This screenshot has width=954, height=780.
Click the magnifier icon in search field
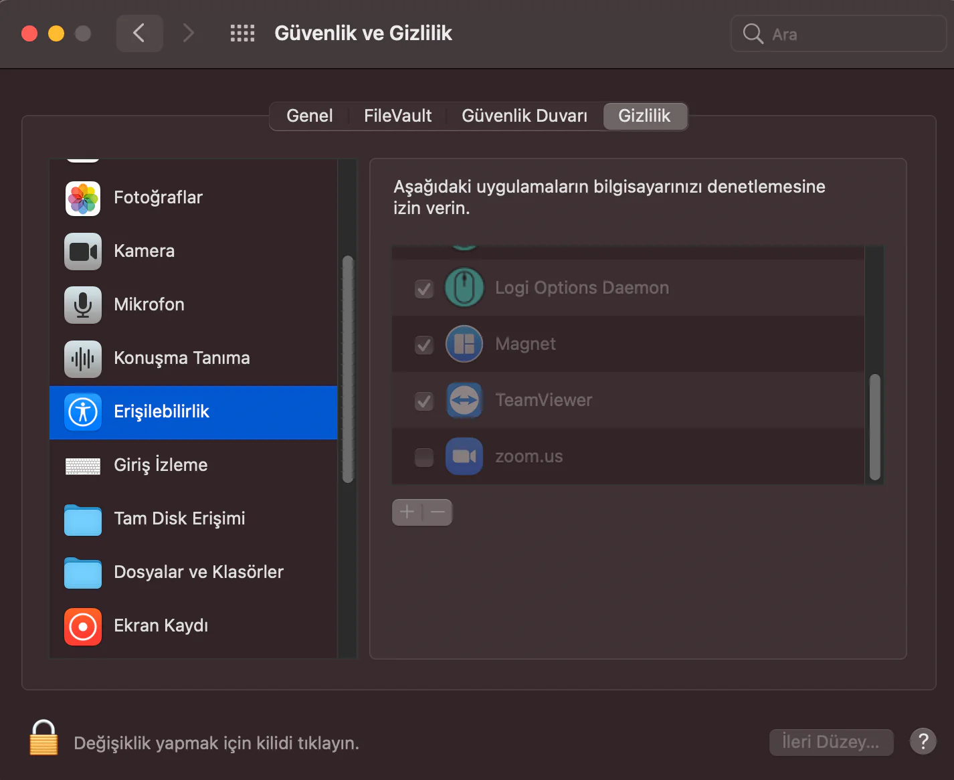point(753,33)
